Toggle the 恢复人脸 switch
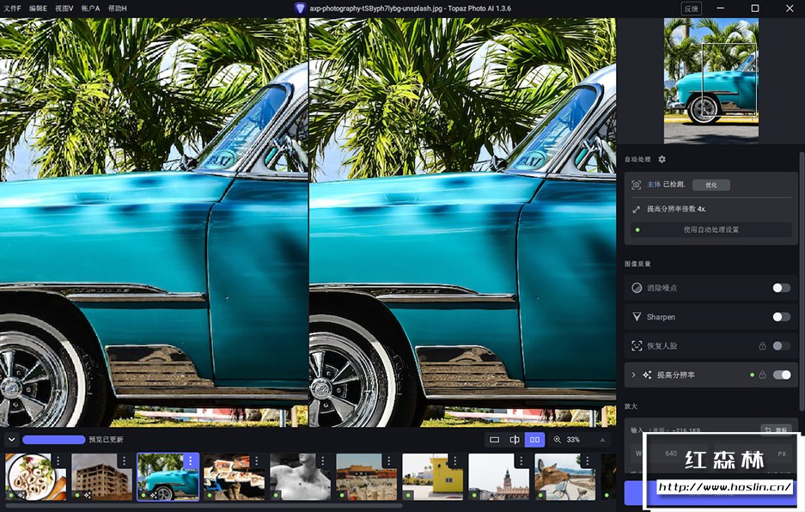This screenshot has height=512, width=805. (x=782, y=345)
